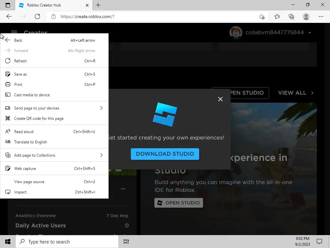The width and height of the screenshot is (330, 248).
Task: Click the Analytics Overview label
Action: [x=35, y=215]
